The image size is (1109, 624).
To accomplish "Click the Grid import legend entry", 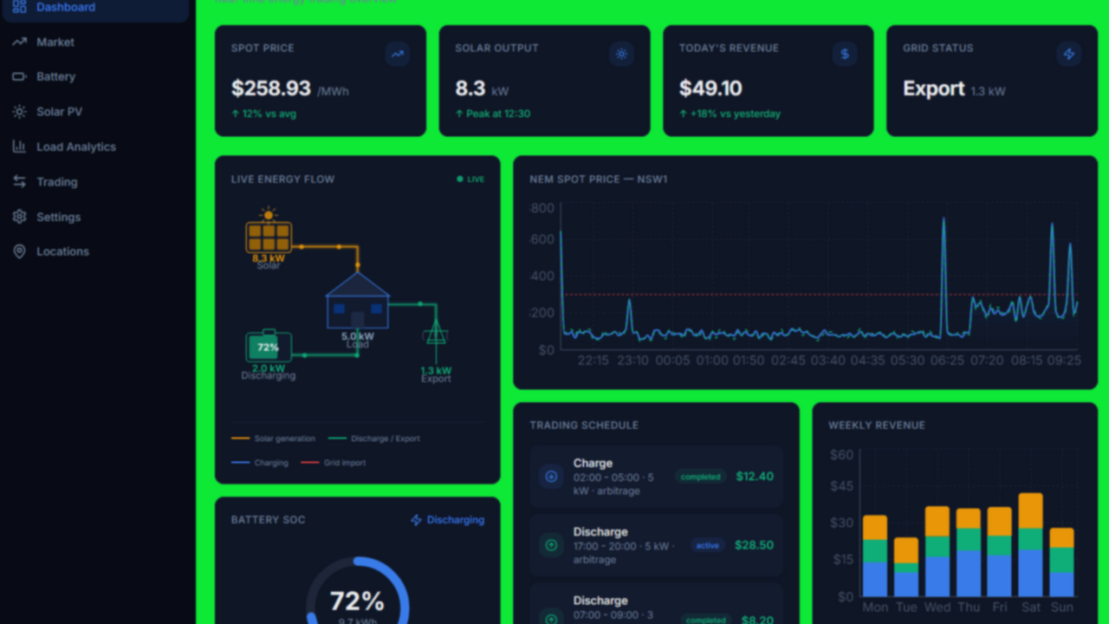I will coord(333,463).
